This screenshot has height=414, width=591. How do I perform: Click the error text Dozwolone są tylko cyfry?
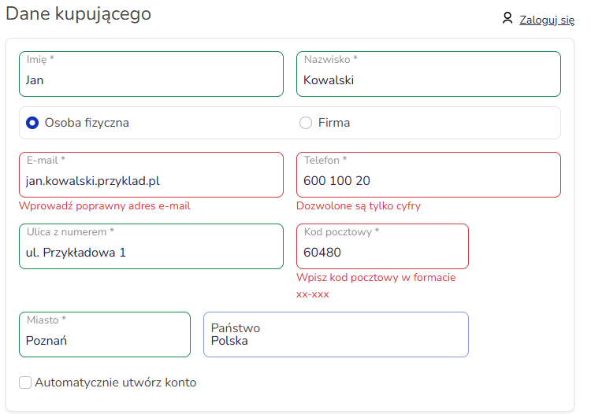[x=359, y=206]
